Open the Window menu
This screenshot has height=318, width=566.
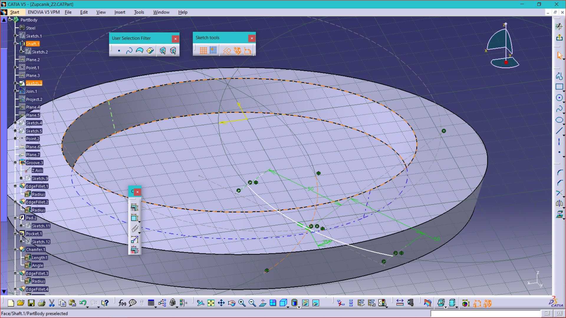[x=161, y=12]
